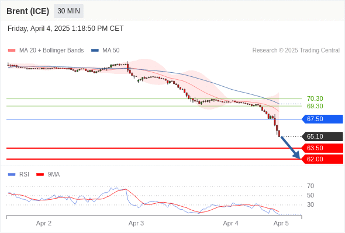This screenshot has height=233, width=345.
Task: Click the 30 MIN timeframe button
Action: 68,11
